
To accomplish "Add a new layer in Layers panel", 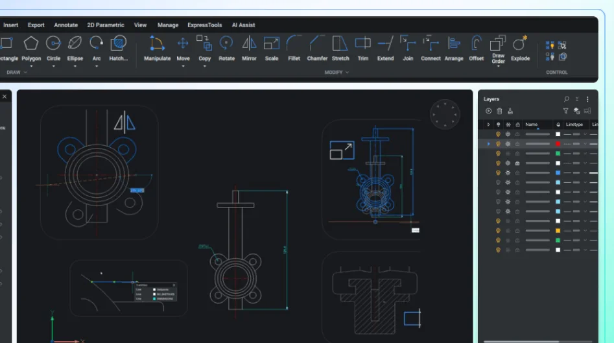I will tap(489, 111).
